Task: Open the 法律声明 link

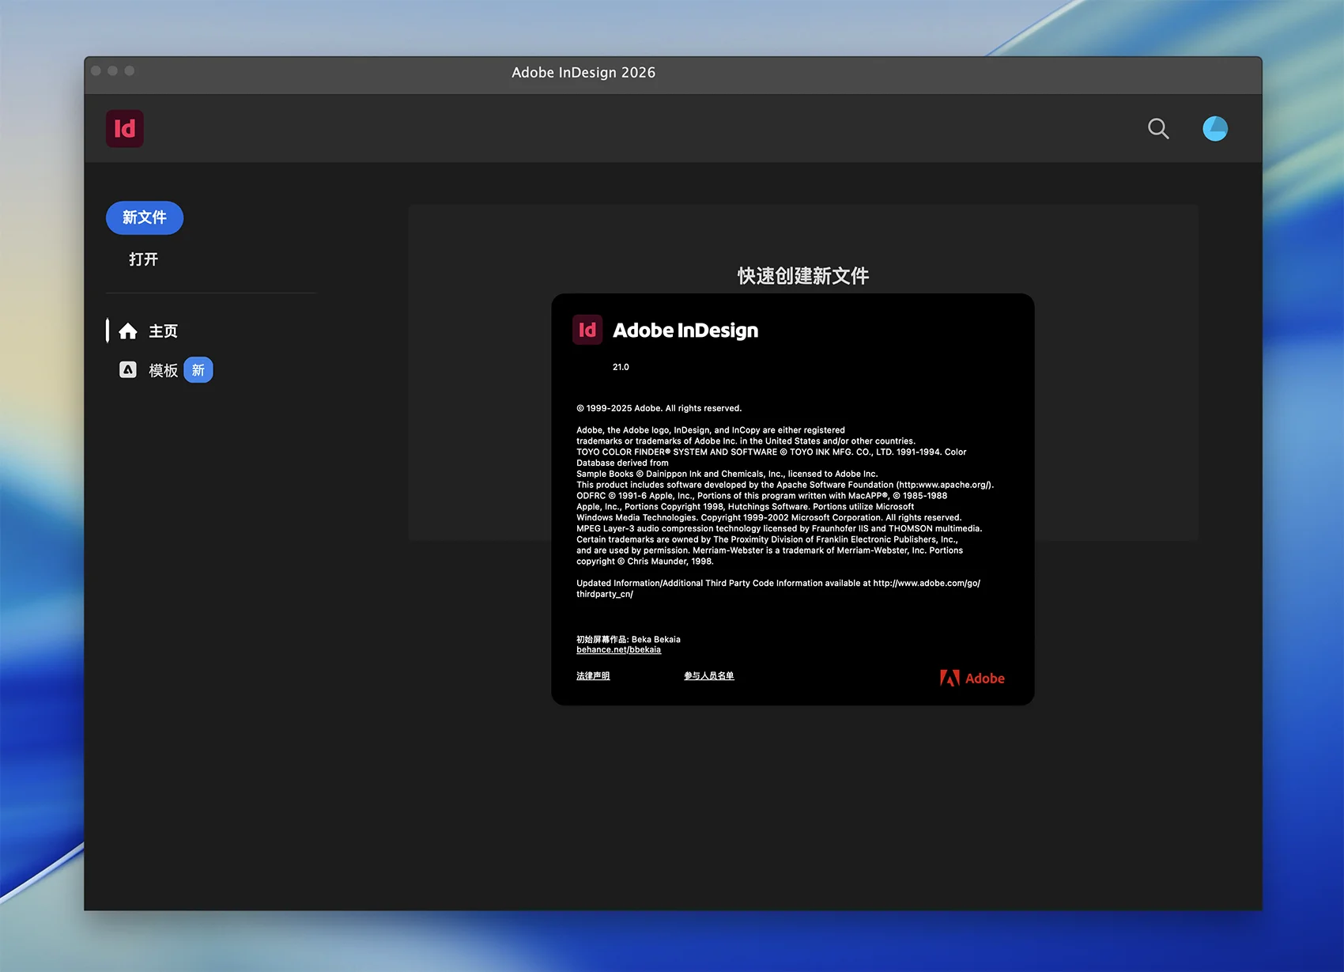Action: 593,676
